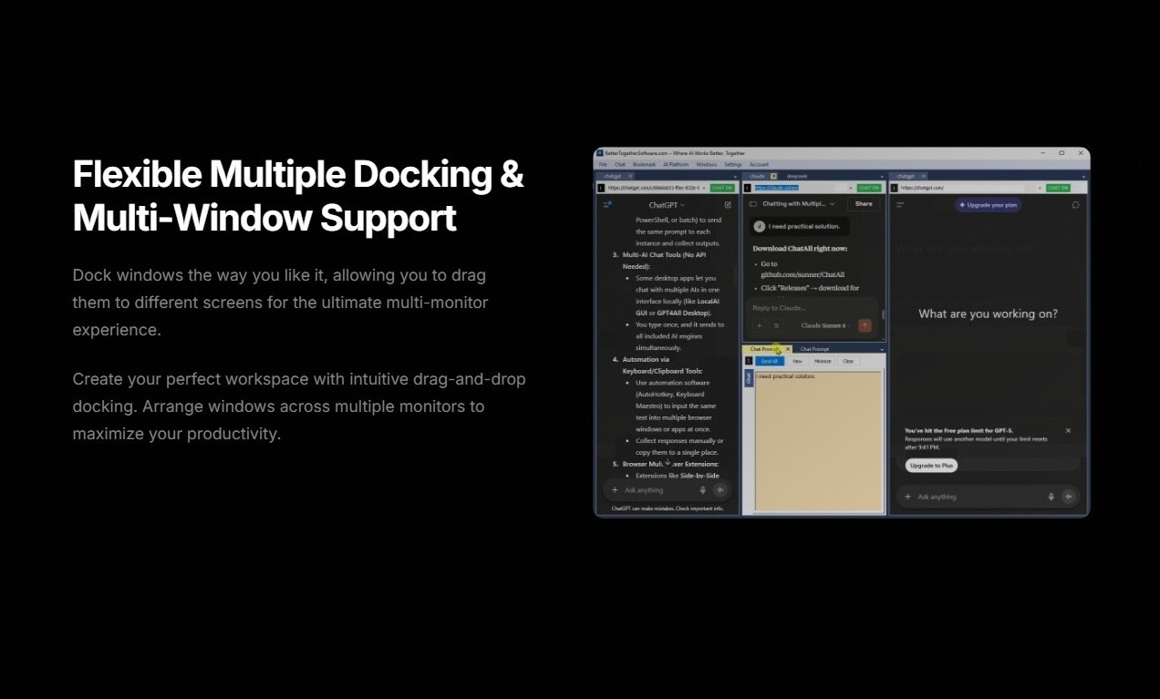Click the left ChatGPT panel's plus attach icon
The width and height of the screenshot is (1160, 699).
coord(615,490)
